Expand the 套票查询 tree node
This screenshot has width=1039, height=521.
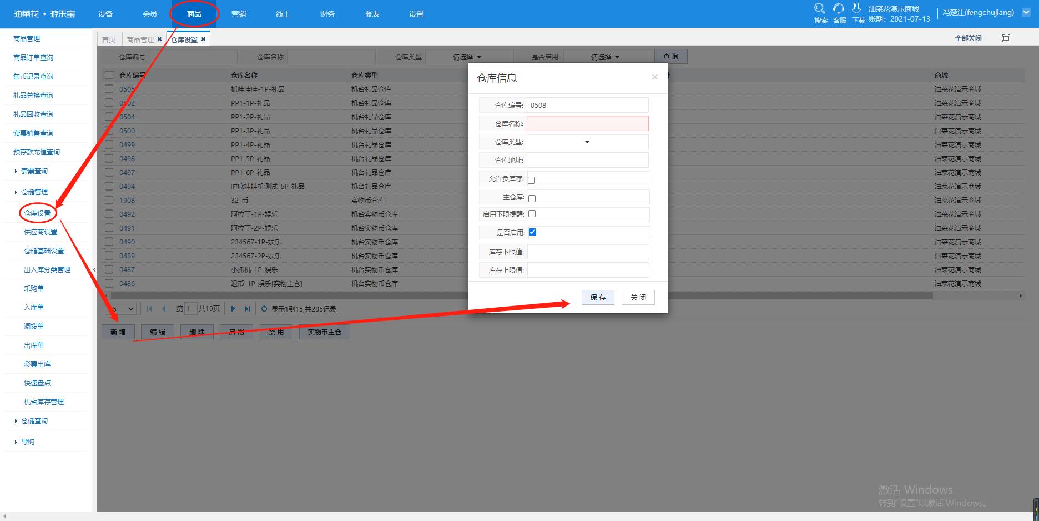[16, 171]
